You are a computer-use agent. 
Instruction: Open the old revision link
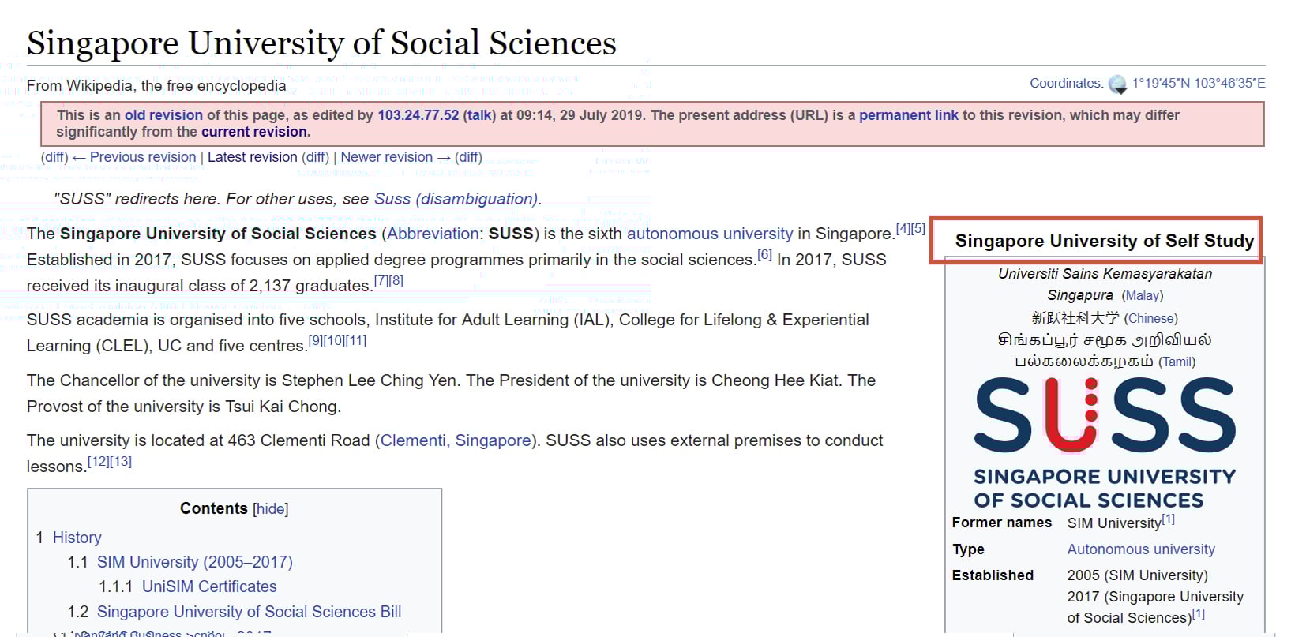(163, 115)
